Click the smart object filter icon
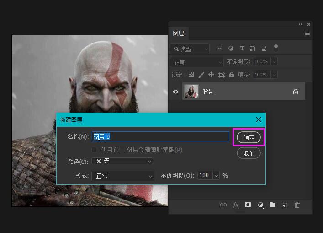The height and width of the screenshot is (233, 323). point(264,48)
